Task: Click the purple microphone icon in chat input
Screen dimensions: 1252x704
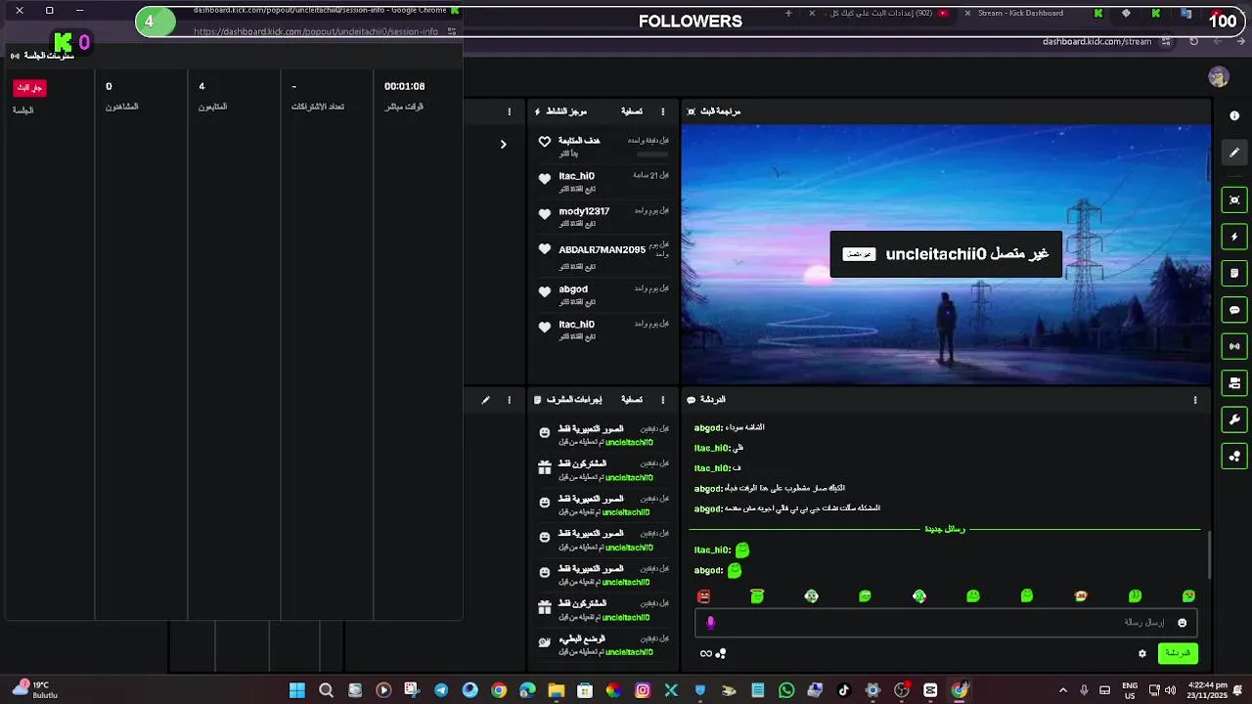Action: (711, 623)
